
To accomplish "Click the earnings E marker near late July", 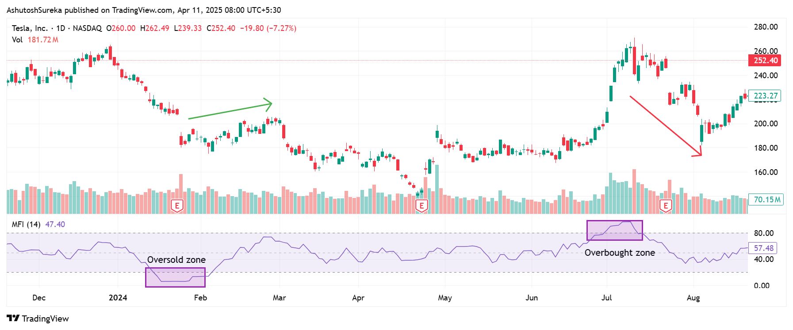I will 666,206.
